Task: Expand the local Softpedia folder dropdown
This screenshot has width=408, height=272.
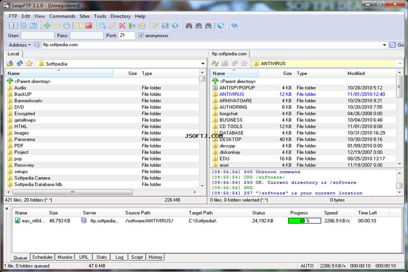Action: coord(203,64)
